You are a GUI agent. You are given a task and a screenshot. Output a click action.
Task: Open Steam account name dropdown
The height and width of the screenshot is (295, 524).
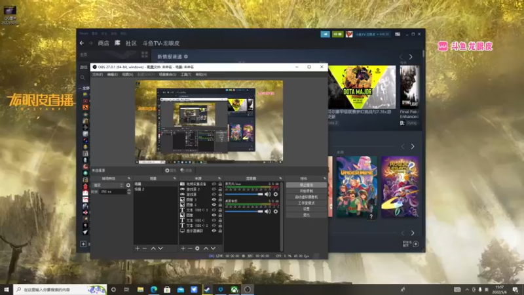click(372, 34)
